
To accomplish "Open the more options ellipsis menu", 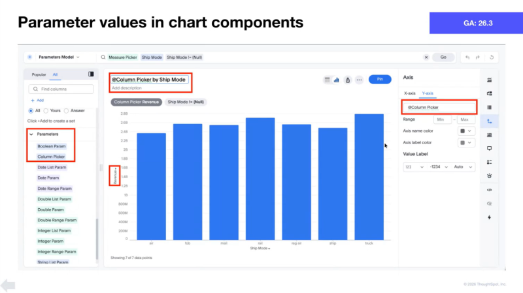I will point(359,80).
